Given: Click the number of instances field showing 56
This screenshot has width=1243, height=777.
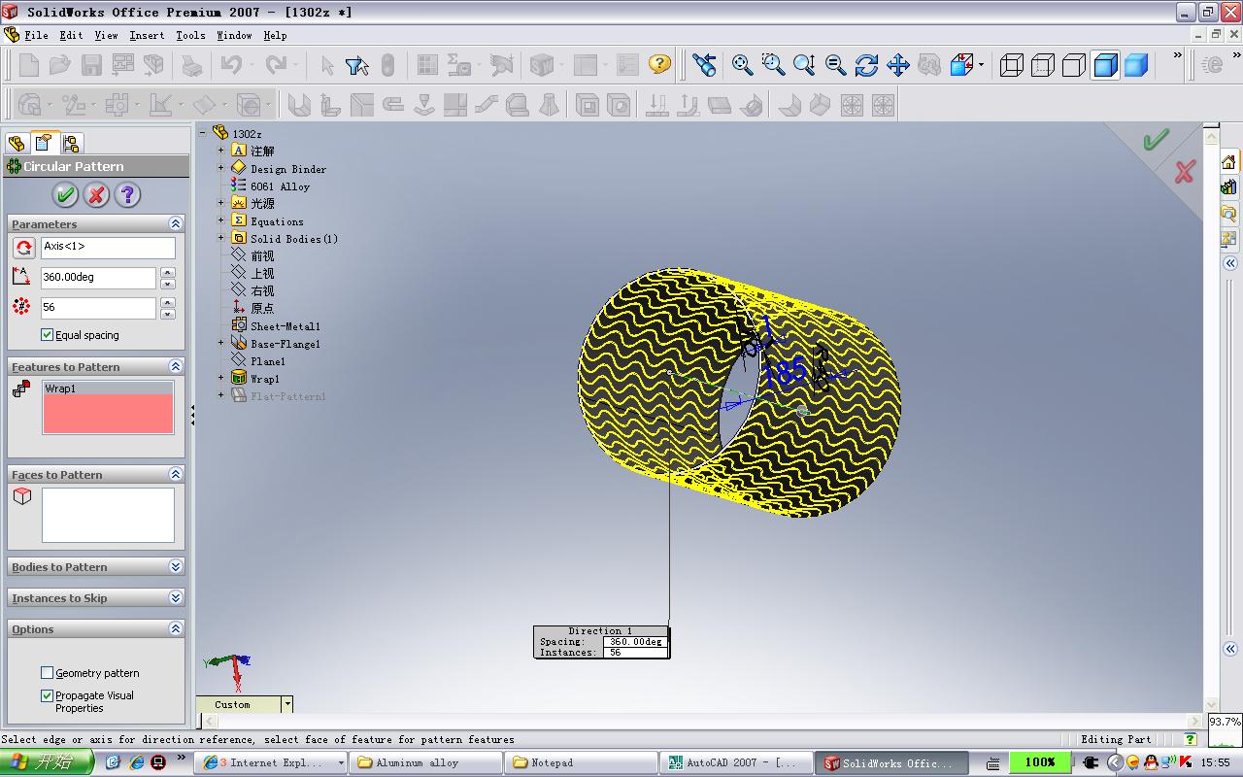Looking at the screenshot, I should coord(98,308).
